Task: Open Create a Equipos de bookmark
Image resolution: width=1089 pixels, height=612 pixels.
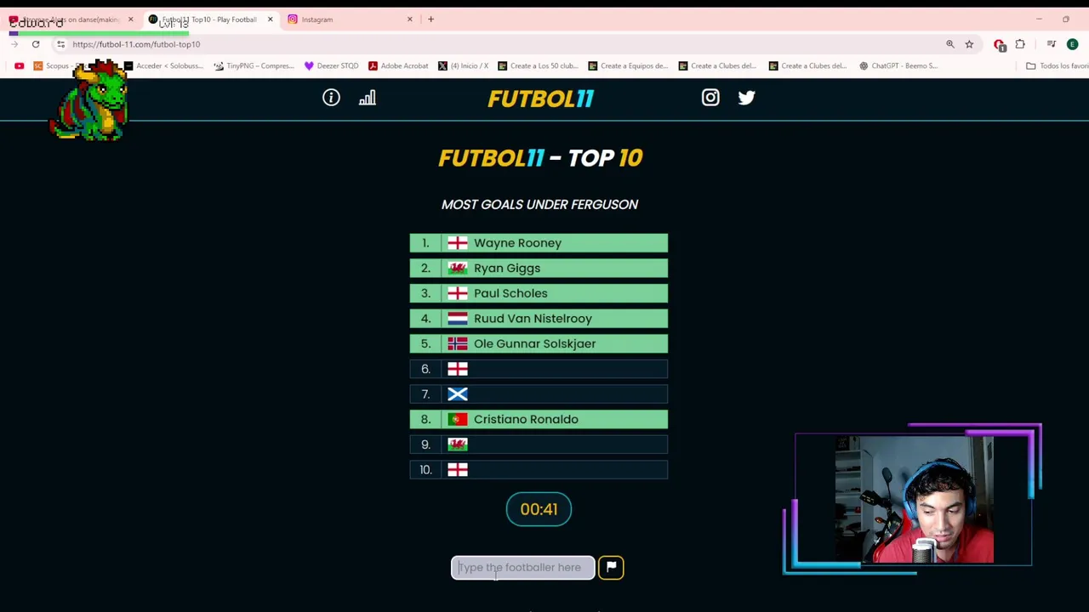Action: (628, 65)
